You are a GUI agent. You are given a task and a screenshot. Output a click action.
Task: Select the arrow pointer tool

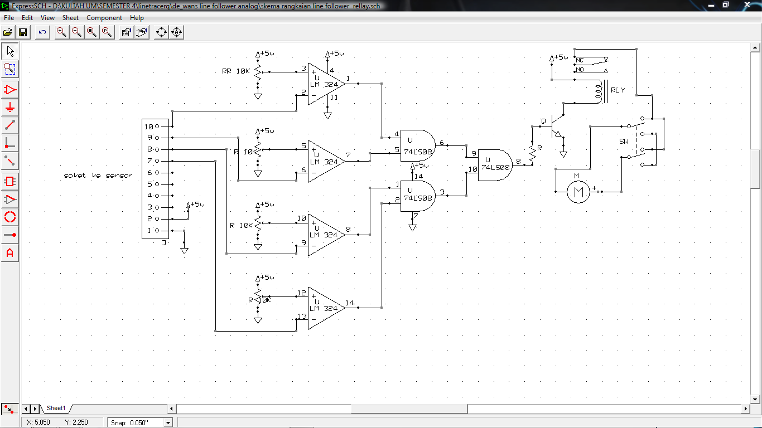tap(10, 51)
